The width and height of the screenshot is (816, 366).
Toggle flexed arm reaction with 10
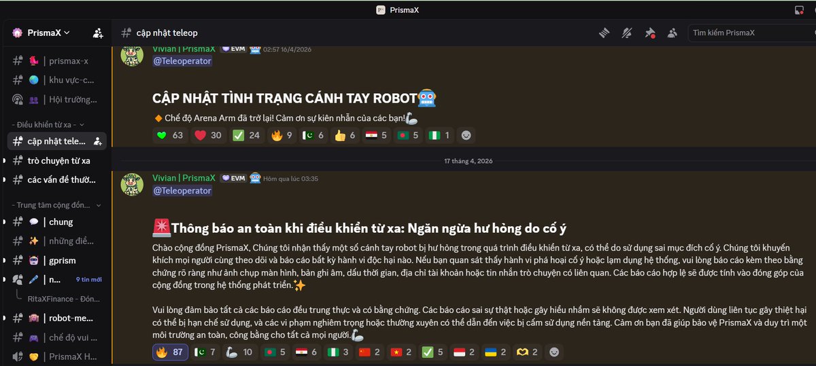pos(239,352)
